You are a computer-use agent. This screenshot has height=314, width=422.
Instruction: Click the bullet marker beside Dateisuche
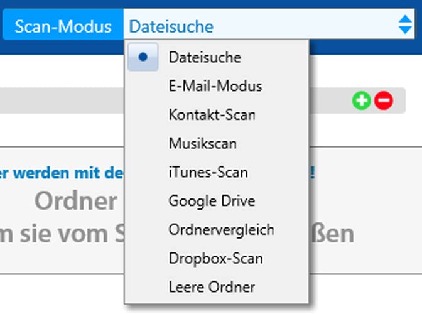(143, 57)
